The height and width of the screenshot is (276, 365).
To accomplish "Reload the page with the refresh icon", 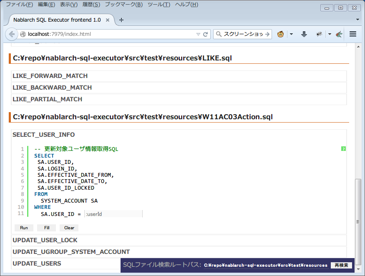I will 206,34.
